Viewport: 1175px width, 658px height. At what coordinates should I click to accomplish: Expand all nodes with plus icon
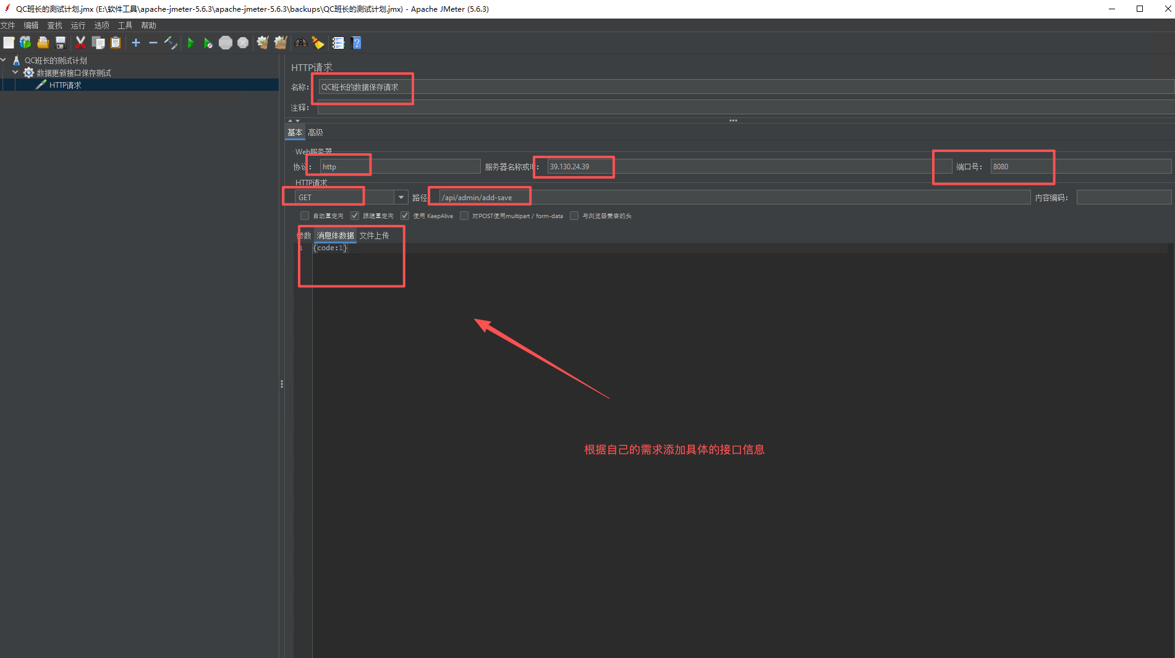(136, 43)
